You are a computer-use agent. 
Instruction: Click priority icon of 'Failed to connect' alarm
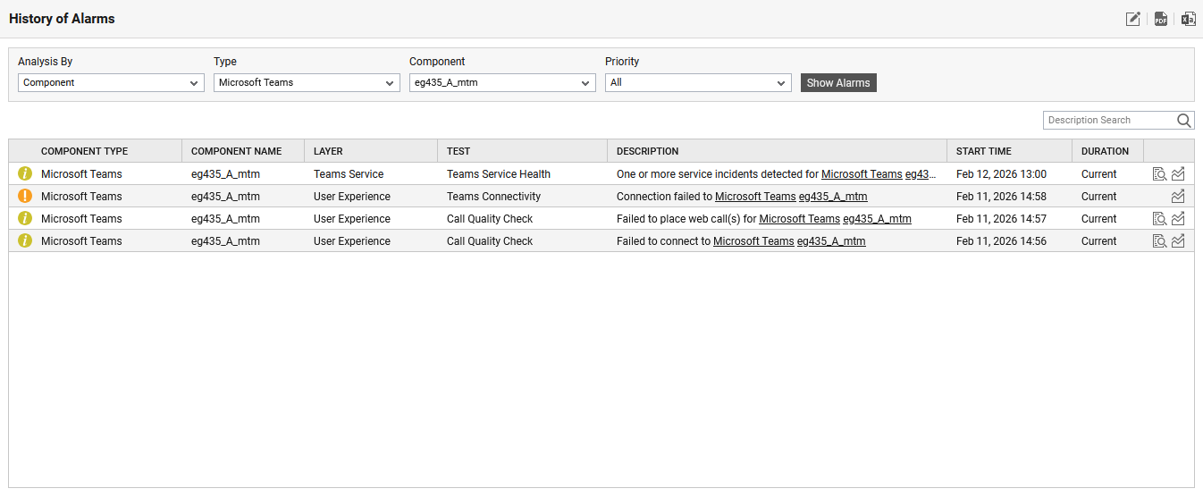click(25, 241)
